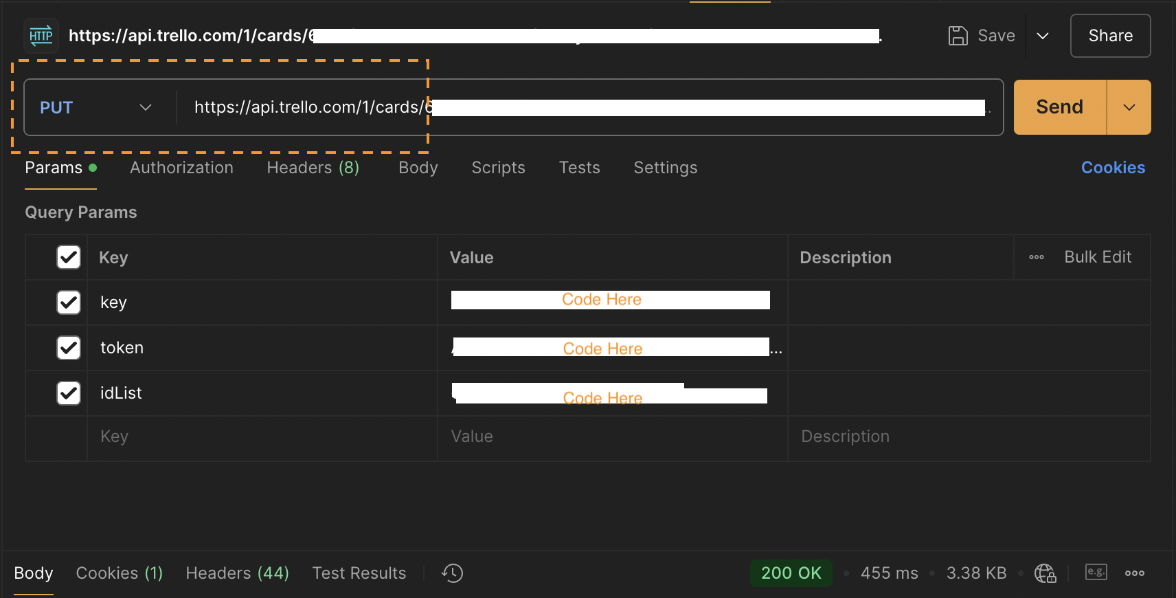This screenshot has width=1176, height=598.
Task: Open the response Headers (44) tab
Action: click(x=238, y=573)
